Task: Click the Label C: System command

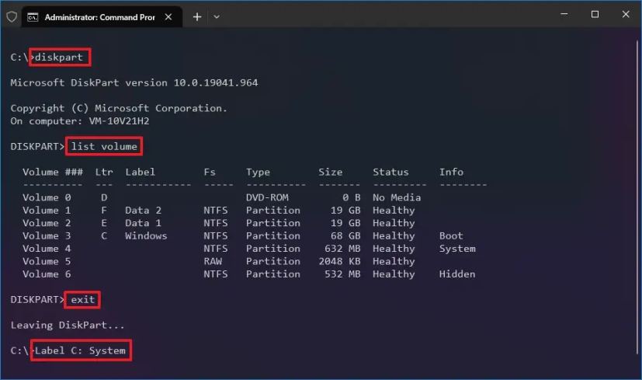Action: point(81,350)
